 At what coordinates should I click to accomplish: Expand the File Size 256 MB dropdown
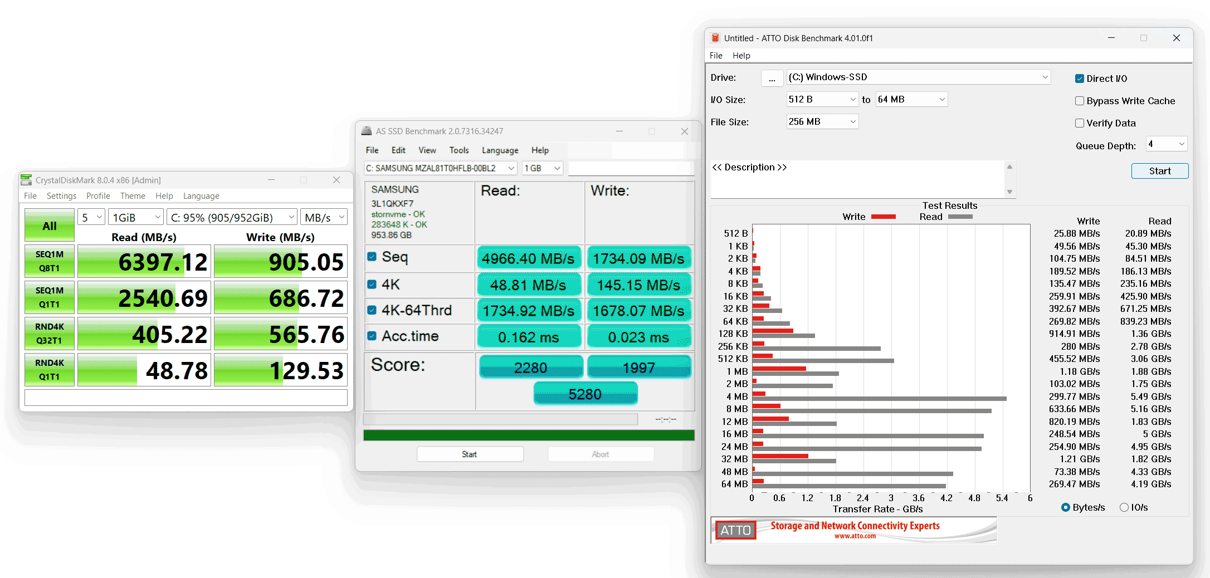tap(822, 121)
